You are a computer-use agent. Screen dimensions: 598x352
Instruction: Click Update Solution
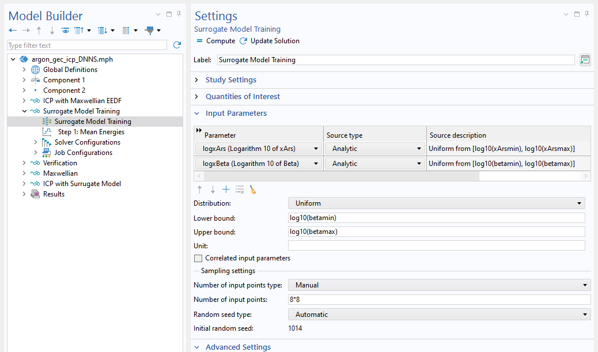[x=270, y=41]
